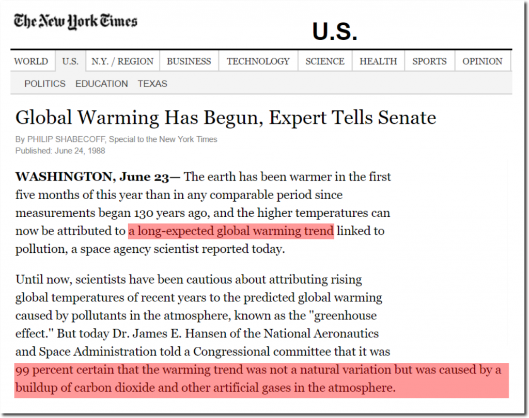
Task: Navigate to the HEALTH tab
Action: tap(378, 61)
